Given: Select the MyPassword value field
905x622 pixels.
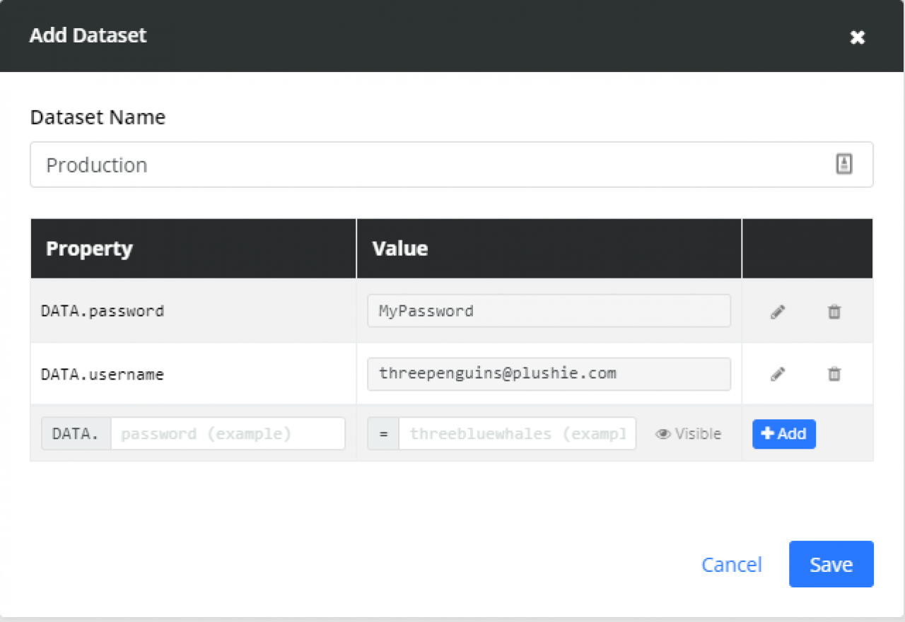Looking at the screenshot, I should point(549,310).
